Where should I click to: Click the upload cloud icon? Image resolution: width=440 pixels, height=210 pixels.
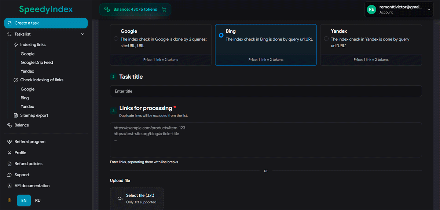(x=120, y=199)
